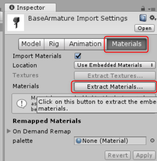Screen dimensions: 157x161
Task: Switch to the Animation tab
Action: click(85, 44)
